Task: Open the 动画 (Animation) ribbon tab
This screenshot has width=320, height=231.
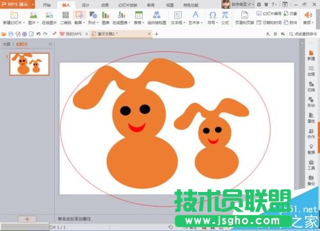Action: [105, 5]
